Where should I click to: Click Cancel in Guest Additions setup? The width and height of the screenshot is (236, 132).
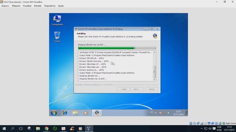coord(152,89)
